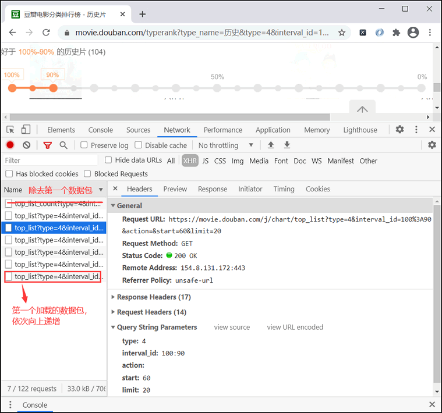442x413 pixels.
Task: Show the Cookies tab of request
Action: [318, 189]
